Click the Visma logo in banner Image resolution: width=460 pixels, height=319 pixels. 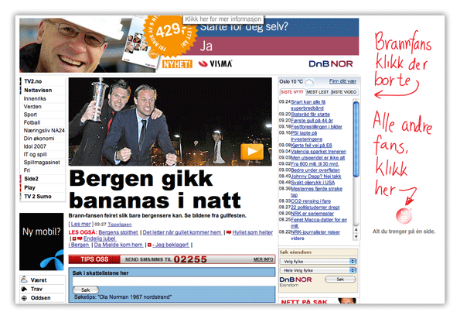click(x=216, y=63)
